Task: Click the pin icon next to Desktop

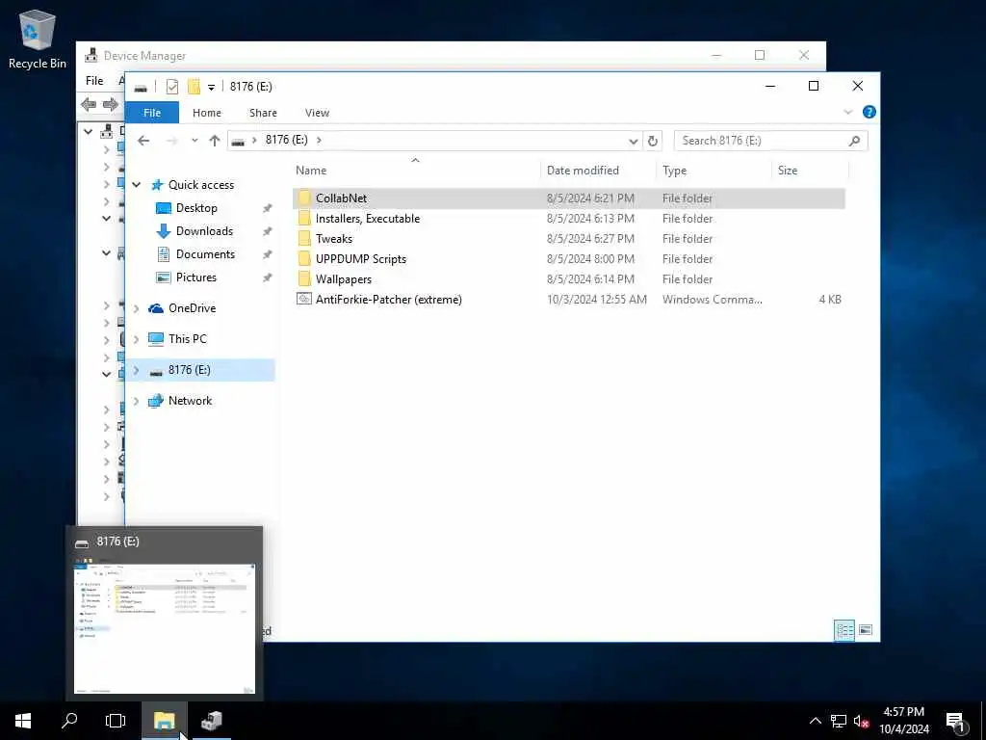Action: 268,208
